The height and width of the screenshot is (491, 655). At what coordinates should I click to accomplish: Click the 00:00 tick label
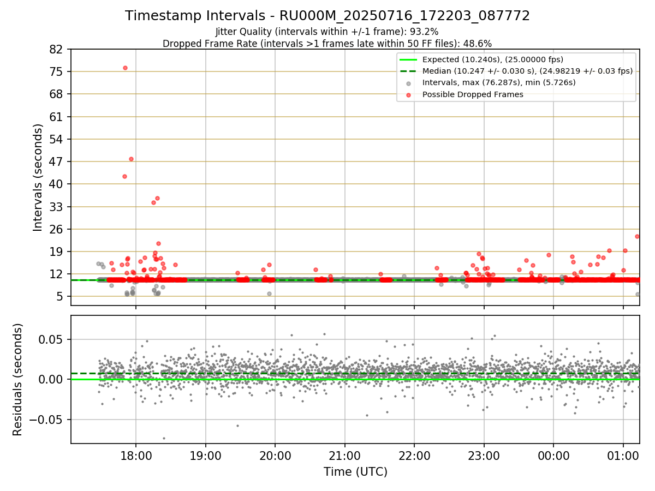click(x=554, y=456)
